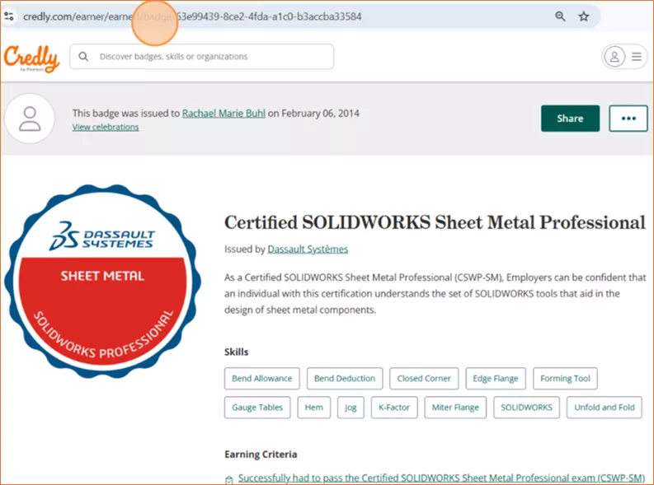Click View celebrations link
Screen dimensions: 654x485
coord(106,127)
